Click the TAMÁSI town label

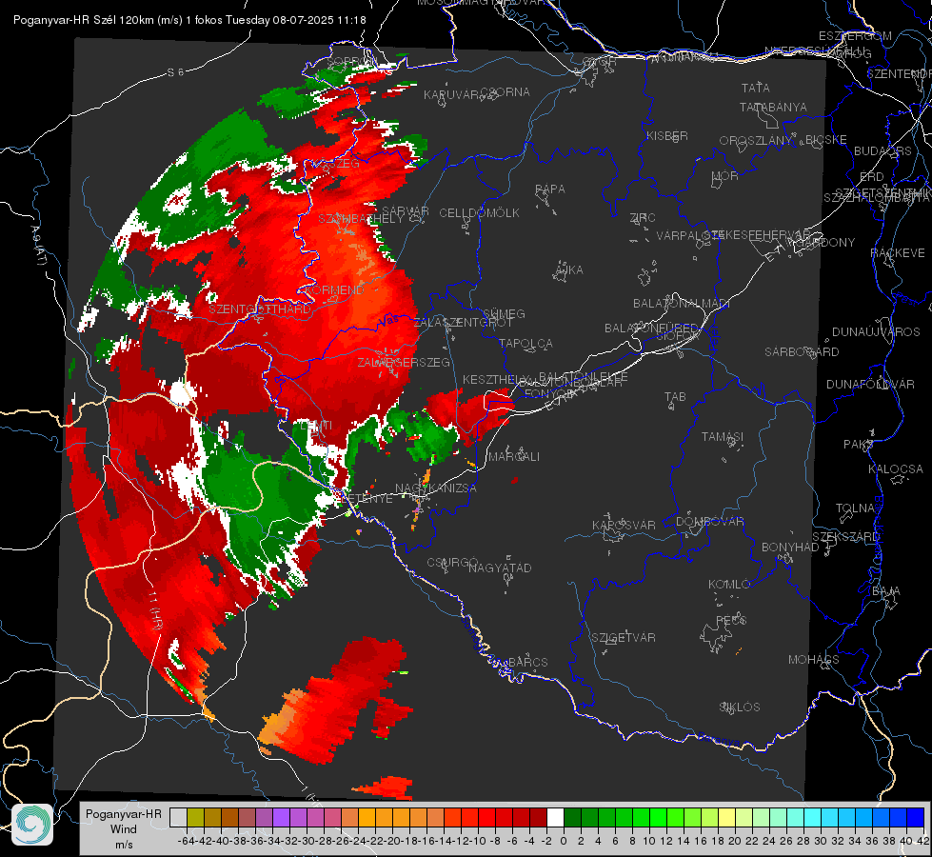click(723, 437)
